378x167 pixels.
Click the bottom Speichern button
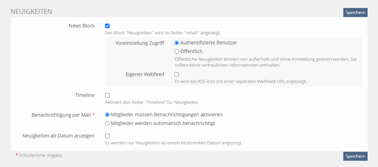355,156
